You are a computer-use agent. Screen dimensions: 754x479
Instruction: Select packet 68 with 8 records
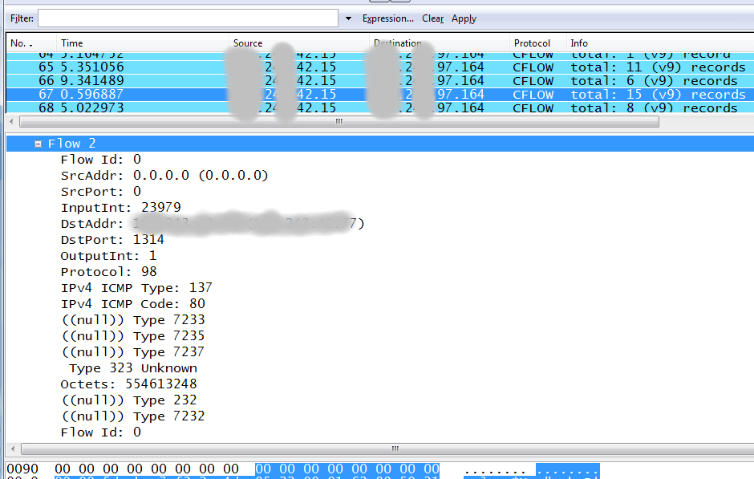pyautogui.click(x=380, y=108)
